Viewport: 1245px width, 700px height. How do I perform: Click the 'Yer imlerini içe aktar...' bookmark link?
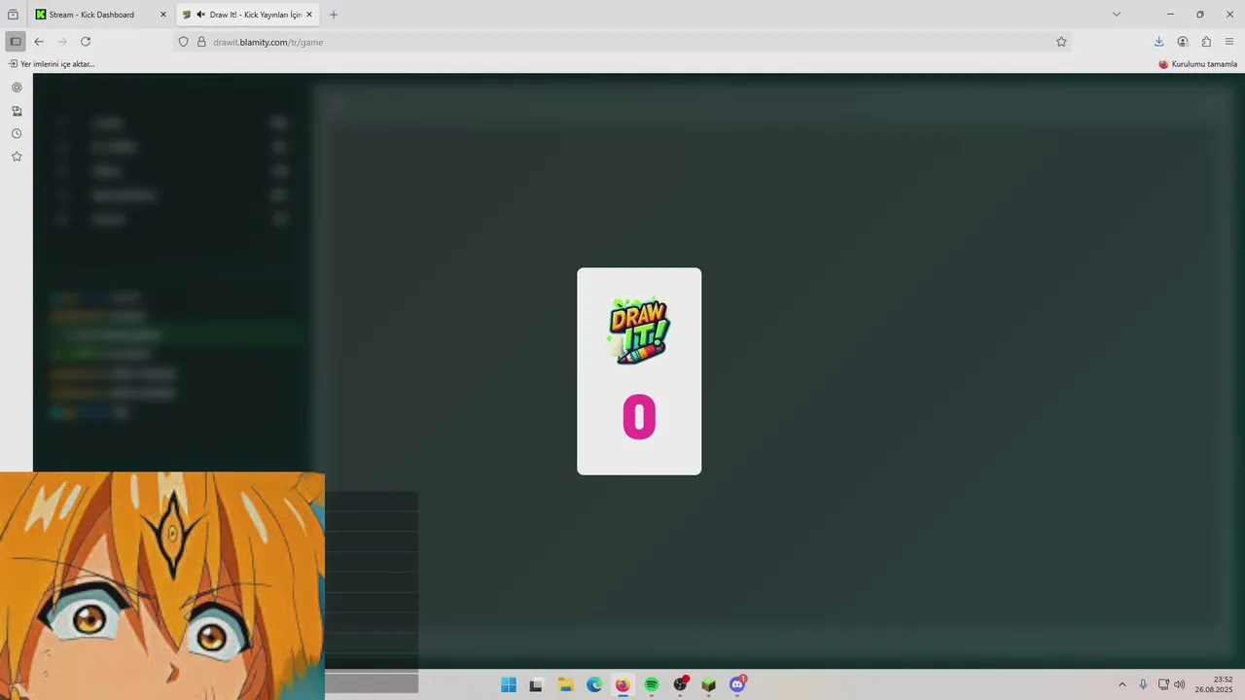point(52,64)
